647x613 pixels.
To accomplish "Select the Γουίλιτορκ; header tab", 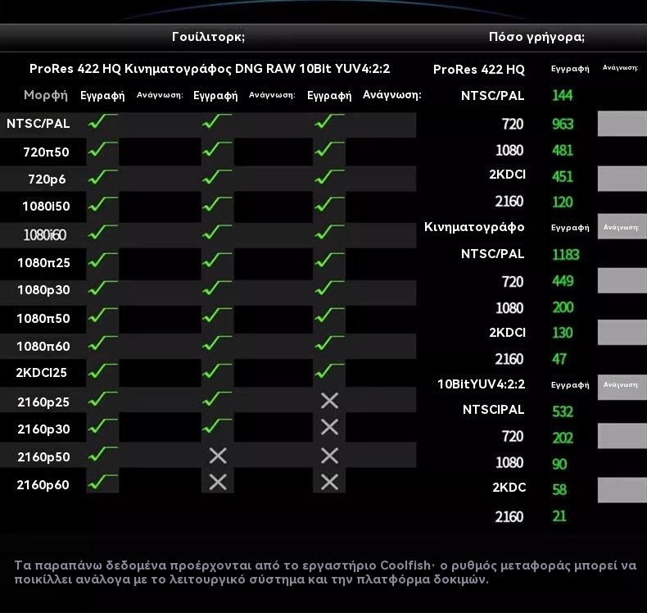I will point(208,37).
